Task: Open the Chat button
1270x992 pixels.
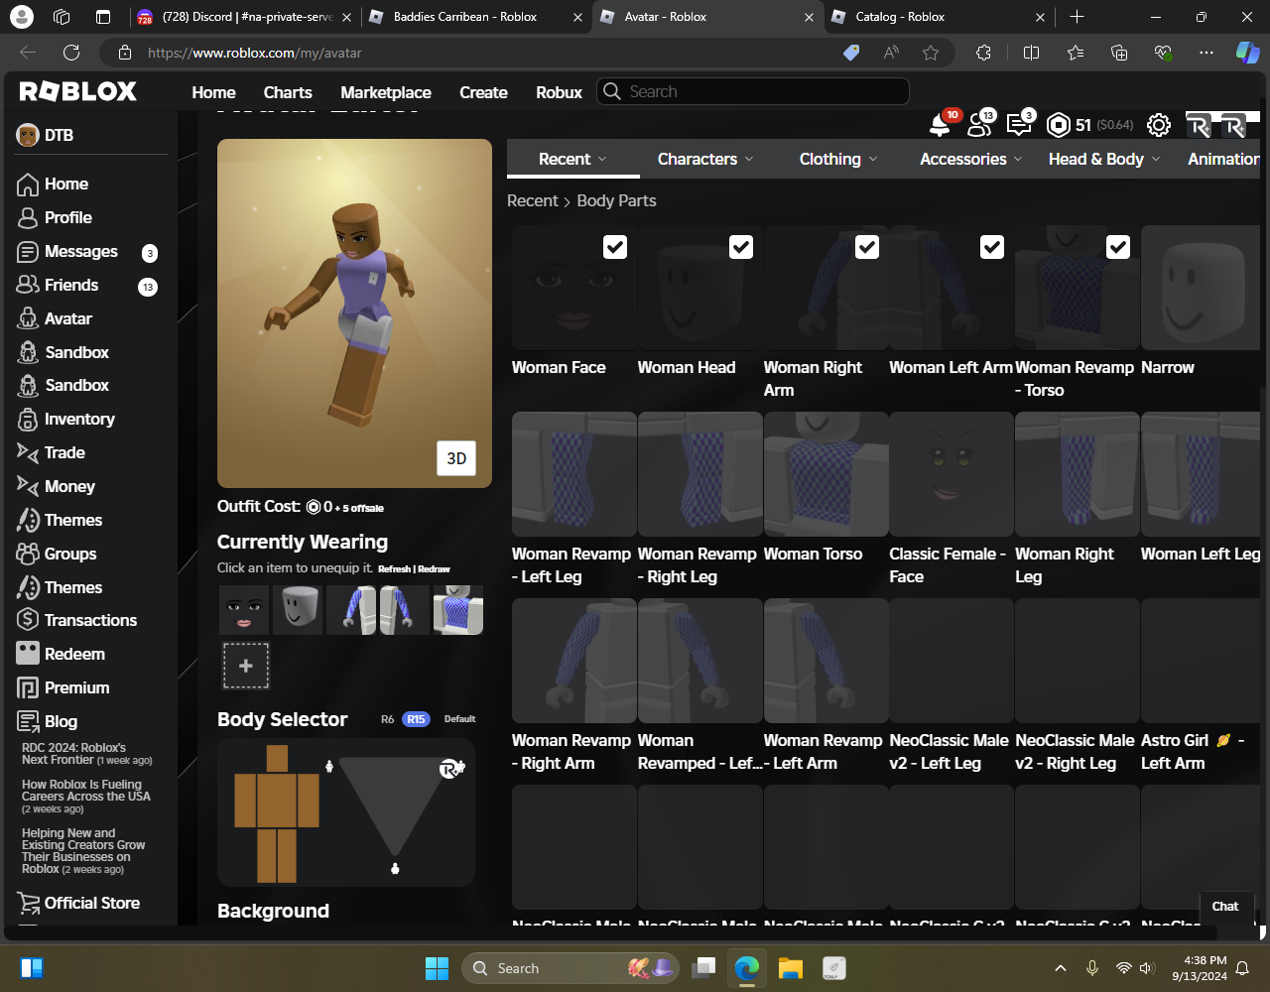Action: (1225, 906)
